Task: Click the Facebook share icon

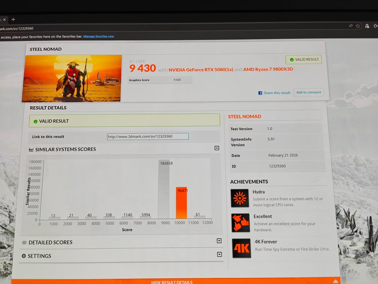Action: [x=260, y=93]
